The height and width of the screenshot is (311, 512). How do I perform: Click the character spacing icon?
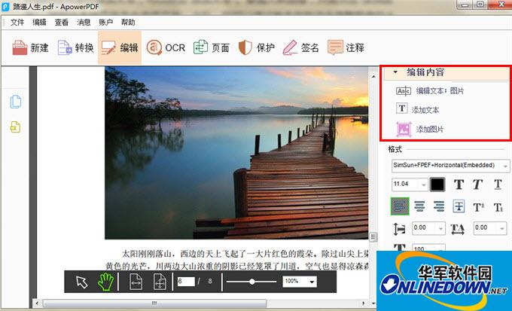pyautogui.click(x=458, y=229)
